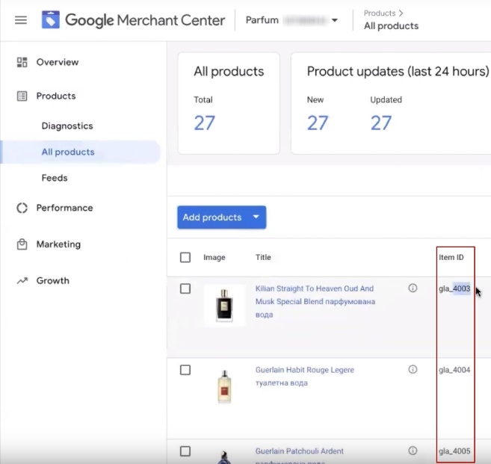Click the Products breadcrumb link
The height and width of the screenshot is (464, 491).
379,13
